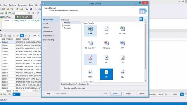
Task: Open the Database menu
Action: [12, 5]
